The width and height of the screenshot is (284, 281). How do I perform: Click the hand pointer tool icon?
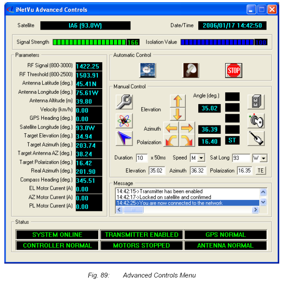click(256, 139)
